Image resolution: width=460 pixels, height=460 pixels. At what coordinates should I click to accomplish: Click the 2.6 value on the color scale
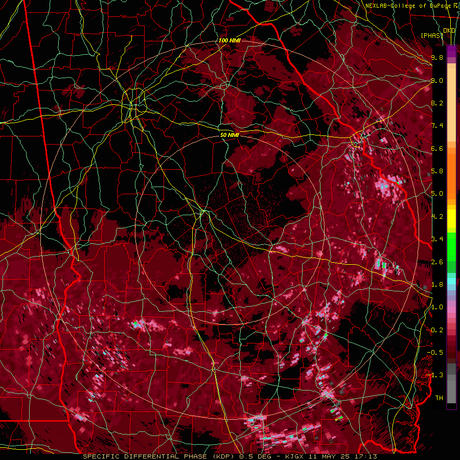point(437,262)
